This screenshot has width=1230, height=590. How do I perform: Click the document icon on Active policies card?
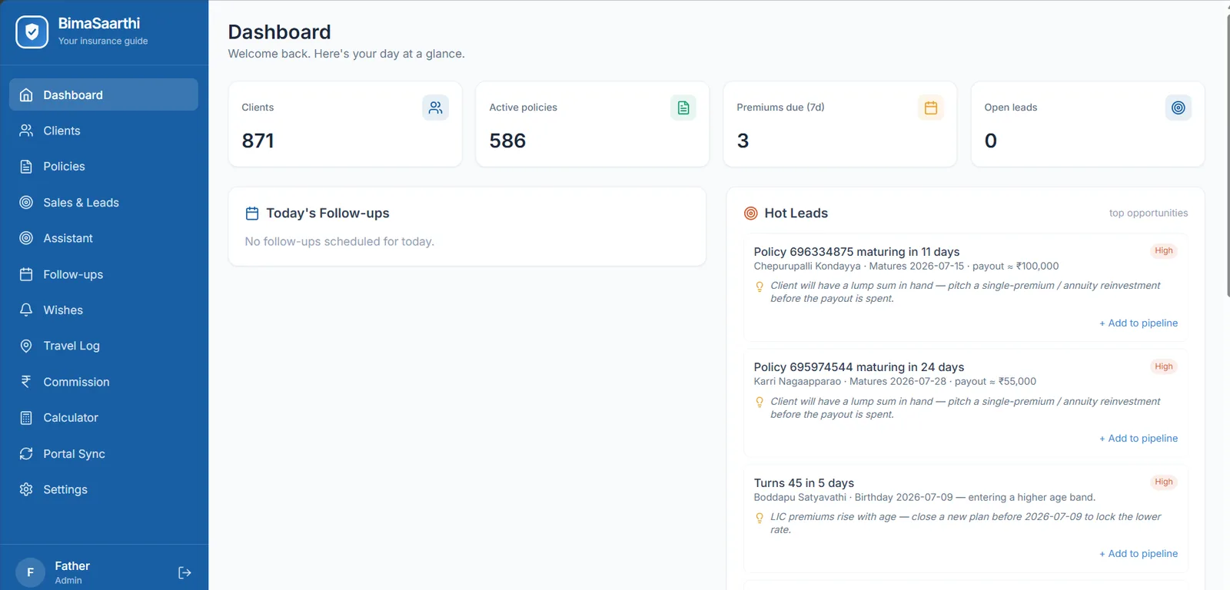pyautogui.click(x=683, y=108)
